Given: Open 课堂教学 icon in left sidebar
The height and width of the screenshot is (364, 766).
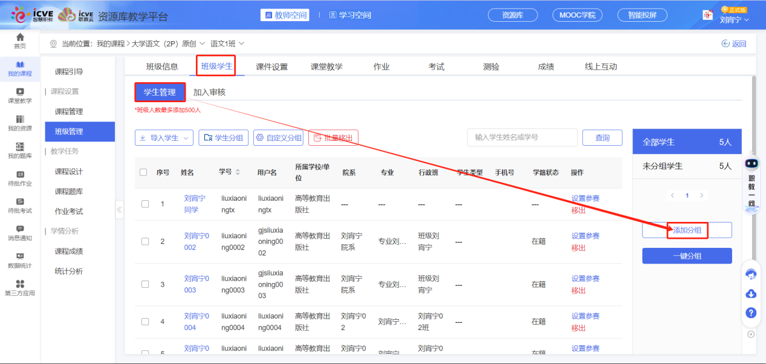Looking at the screenshot, I should pyautogui.click(x=20, y=92).
